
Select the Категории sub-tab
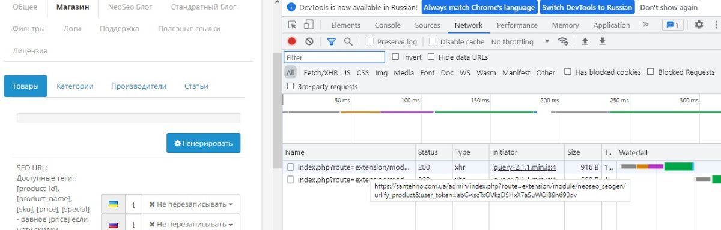[75, 86]
